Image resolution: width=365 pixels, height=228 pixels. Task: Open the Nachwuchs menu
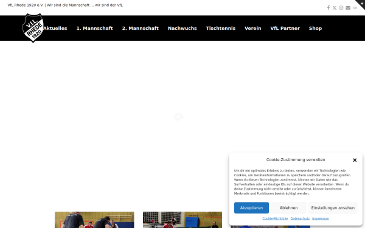(182, 28)
